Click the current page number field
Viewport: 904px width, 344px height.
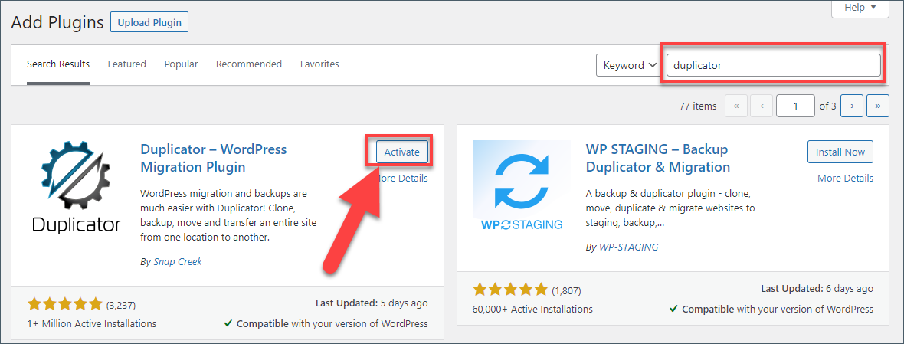pos(796,106)
